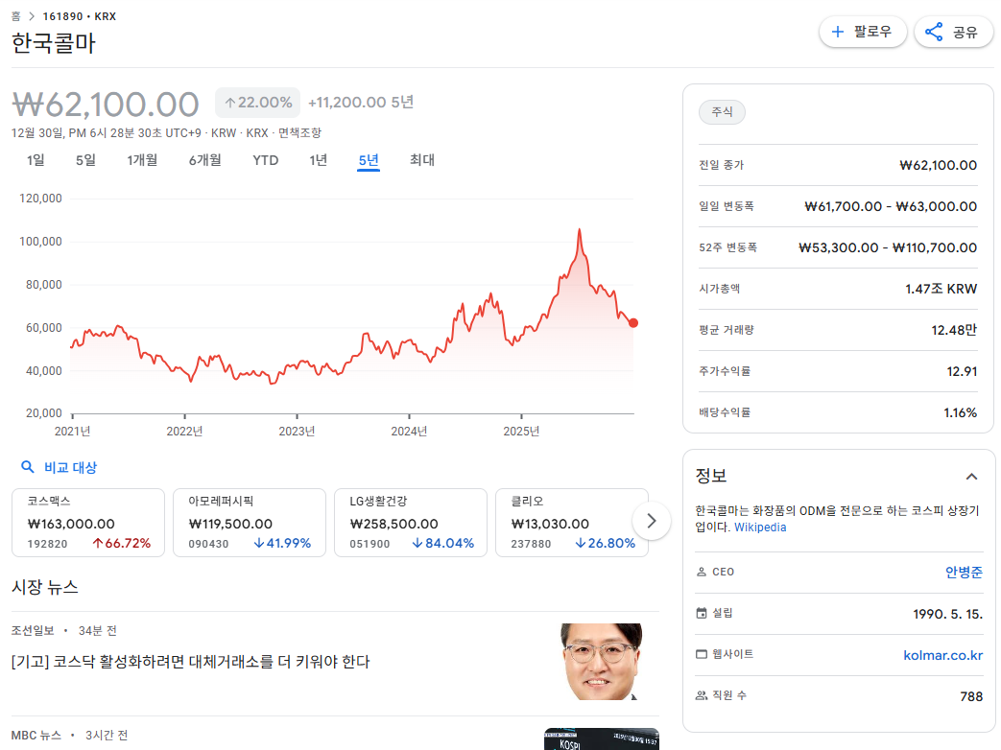Click the plus icon on the 팔로우 button
1001x750 pixels.
tap(838, 32)
